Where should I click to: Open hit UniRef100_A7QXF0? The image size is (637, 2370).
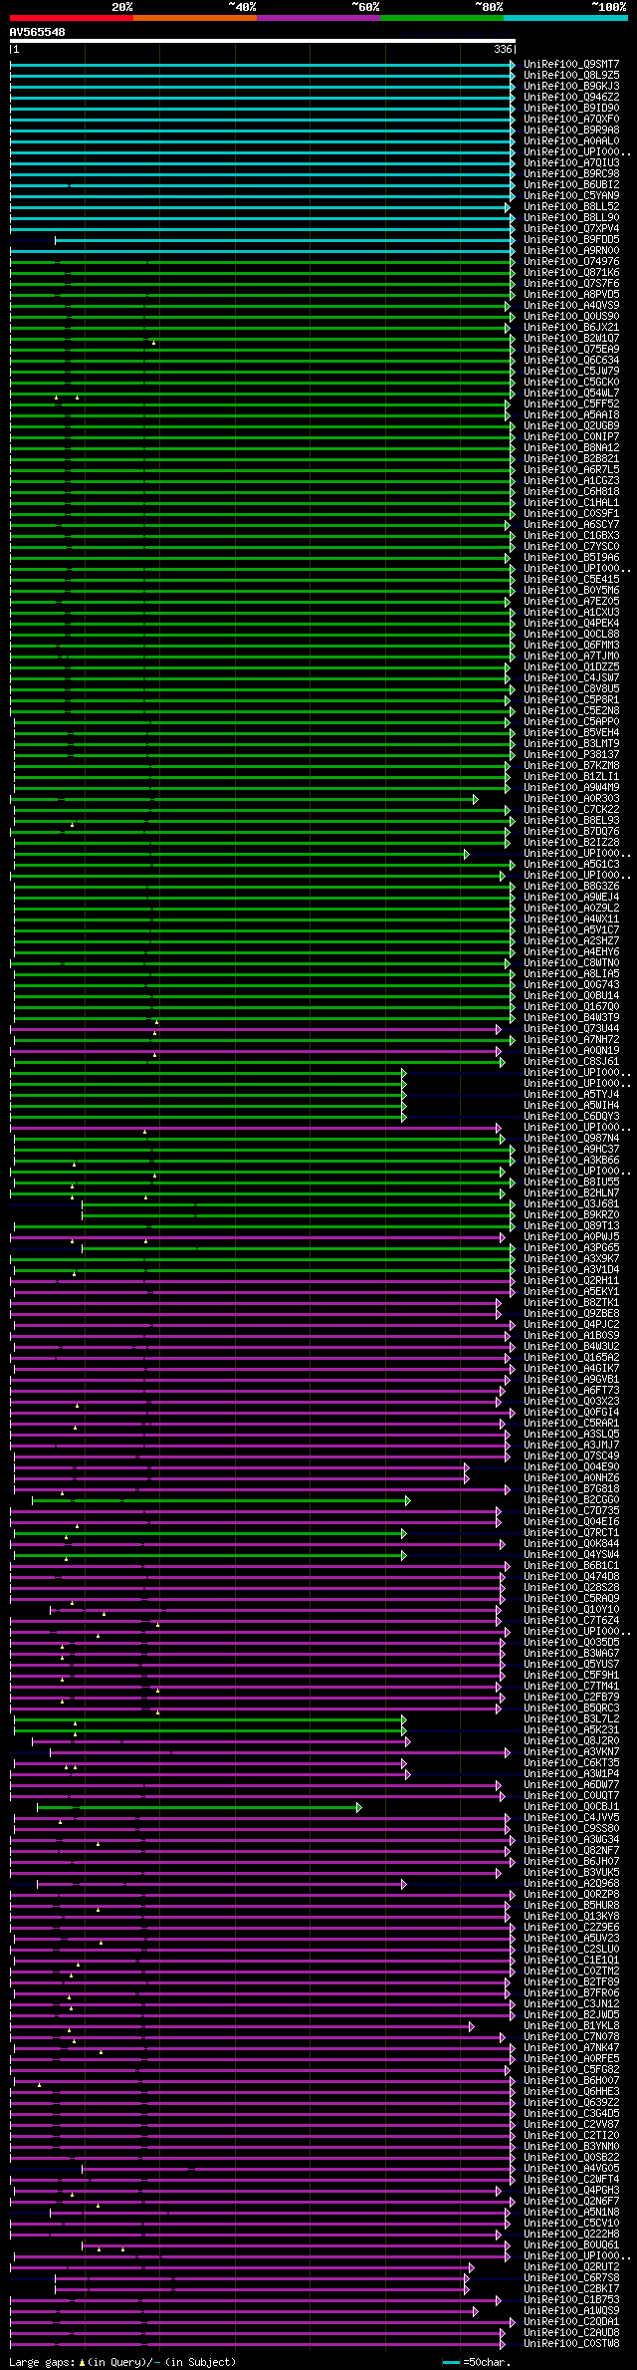pos(571,119)
